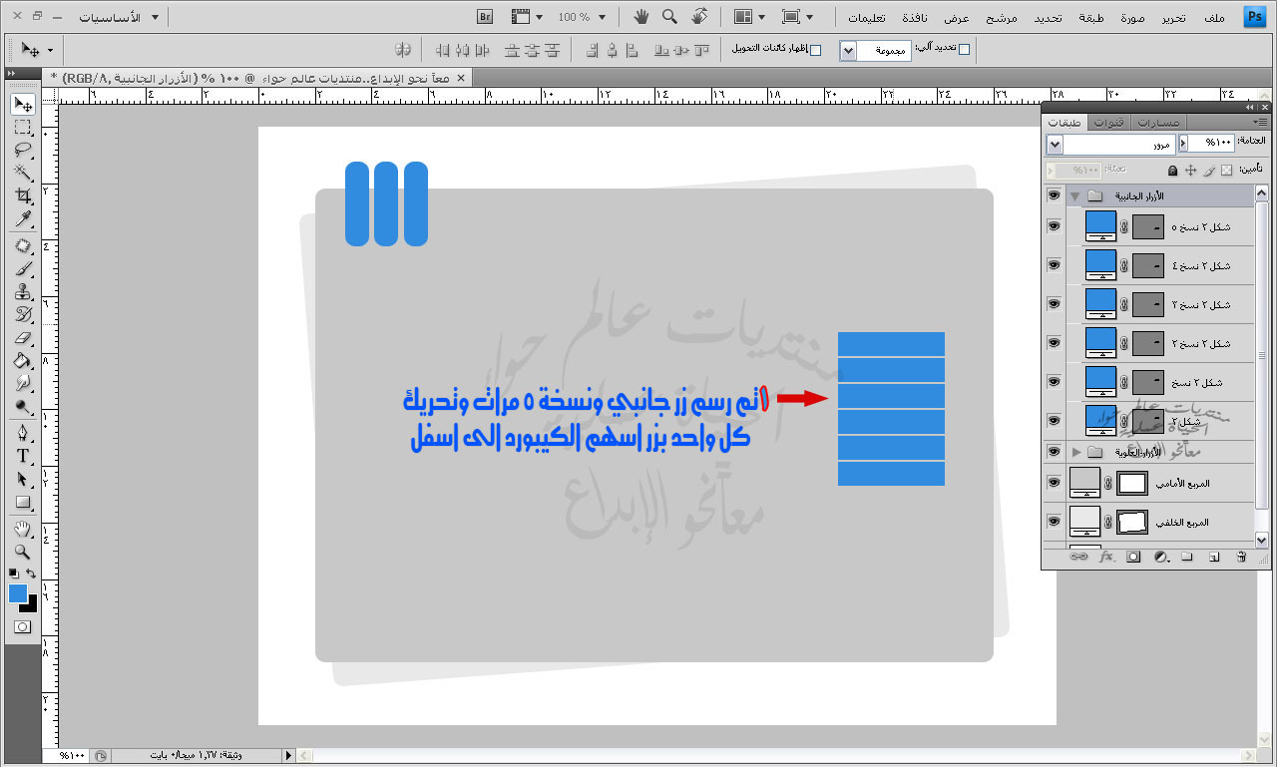Click the blue foreground color swatch
Screen dimensions: 1277x767
point(18,593)
